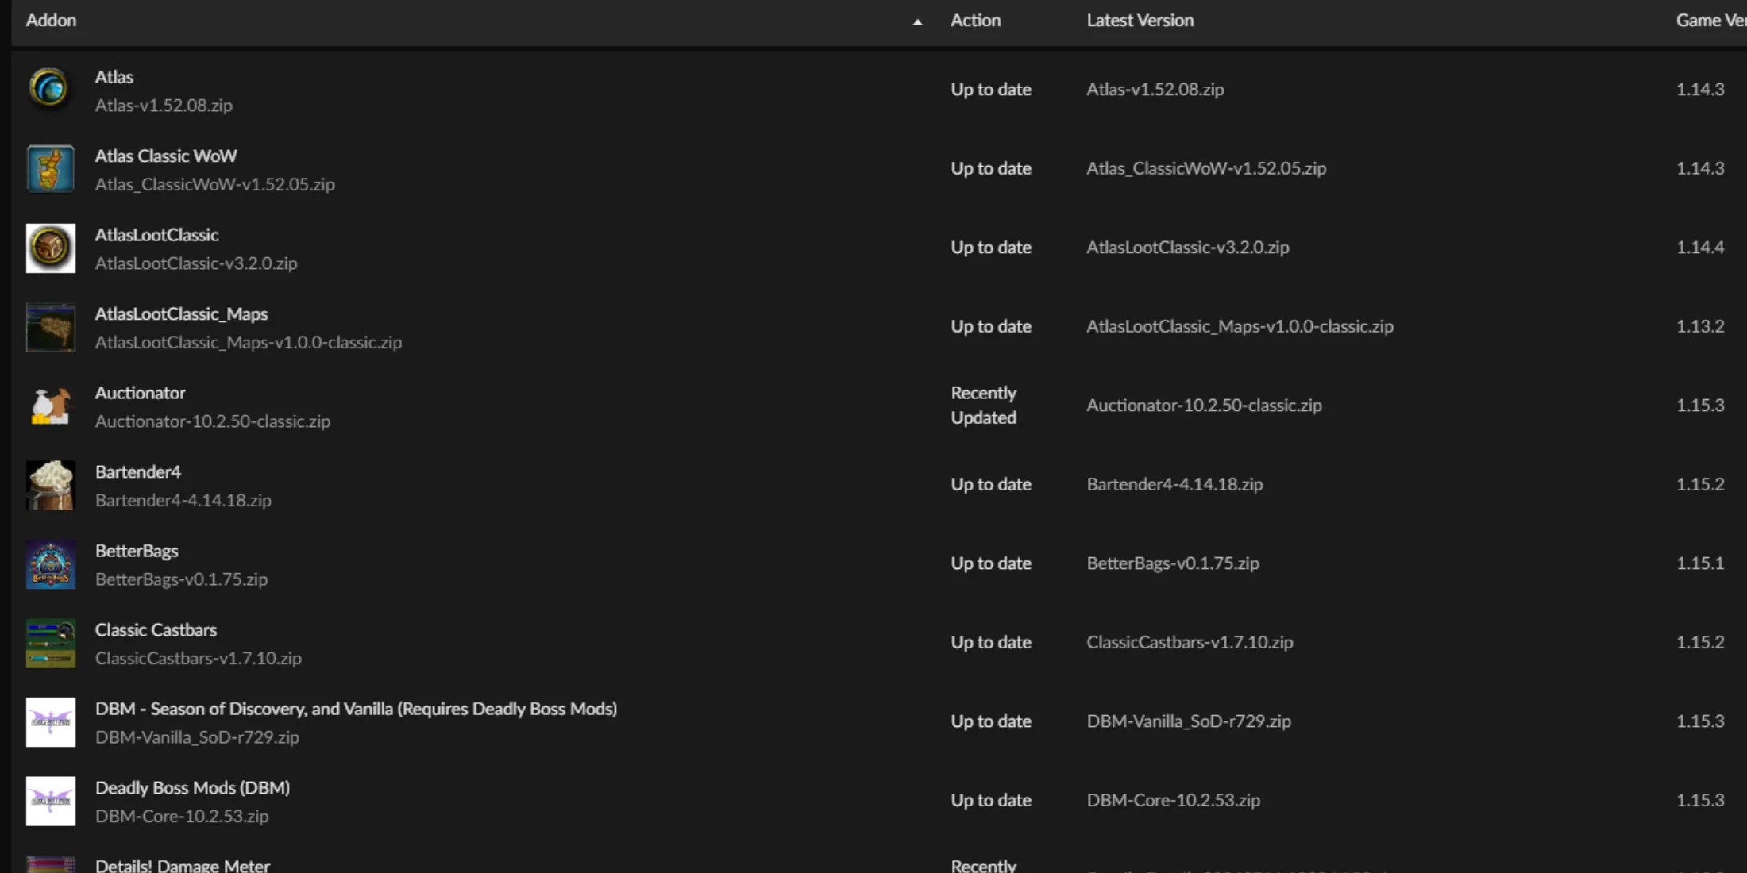Click the BetterBags addon icon

tap(50, 564)
